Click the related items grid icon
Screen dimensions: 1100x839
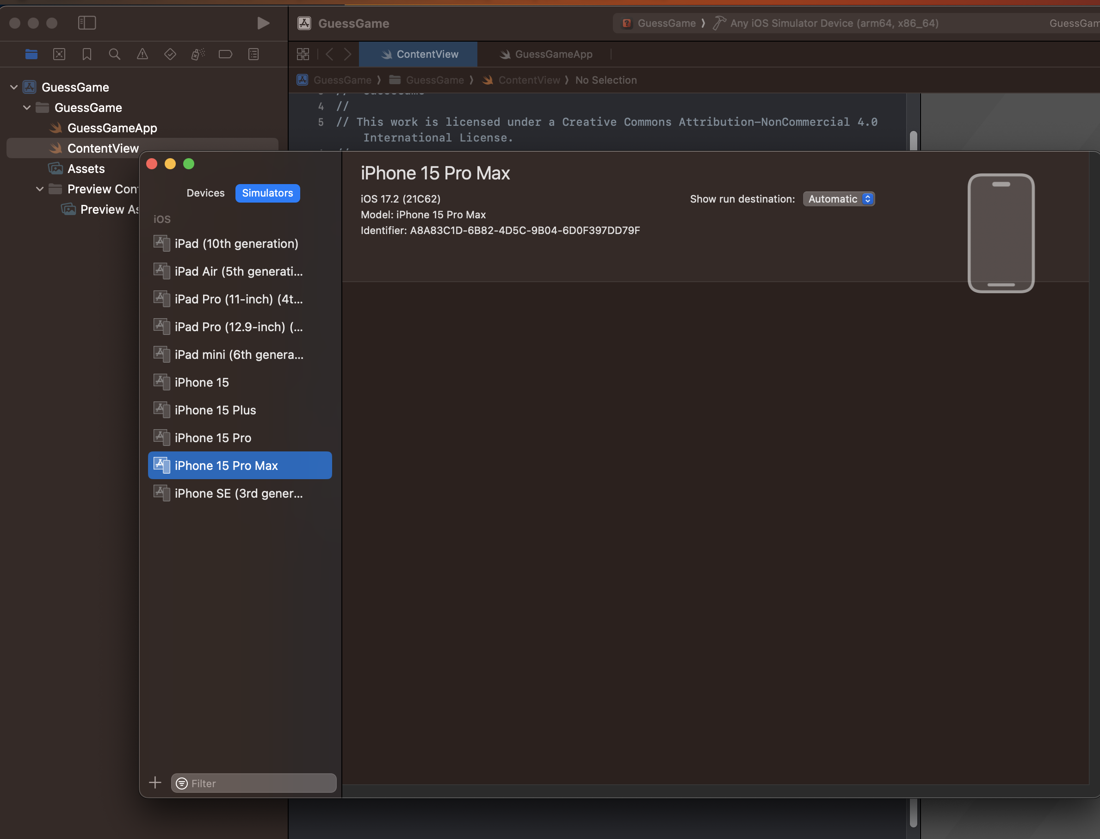(303, 54)
